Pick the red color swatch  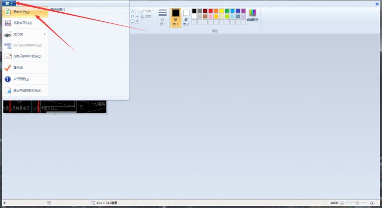(x=211, y=11)
